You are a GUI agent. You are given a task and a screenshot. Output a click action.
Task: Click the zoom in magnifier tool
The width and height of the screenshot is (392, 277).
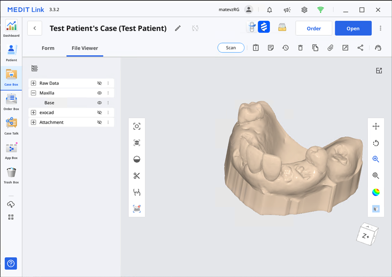pyautogui.click(x=376, y=159)
